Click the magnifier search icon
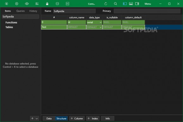183x122 pixels. click(116, 4)
